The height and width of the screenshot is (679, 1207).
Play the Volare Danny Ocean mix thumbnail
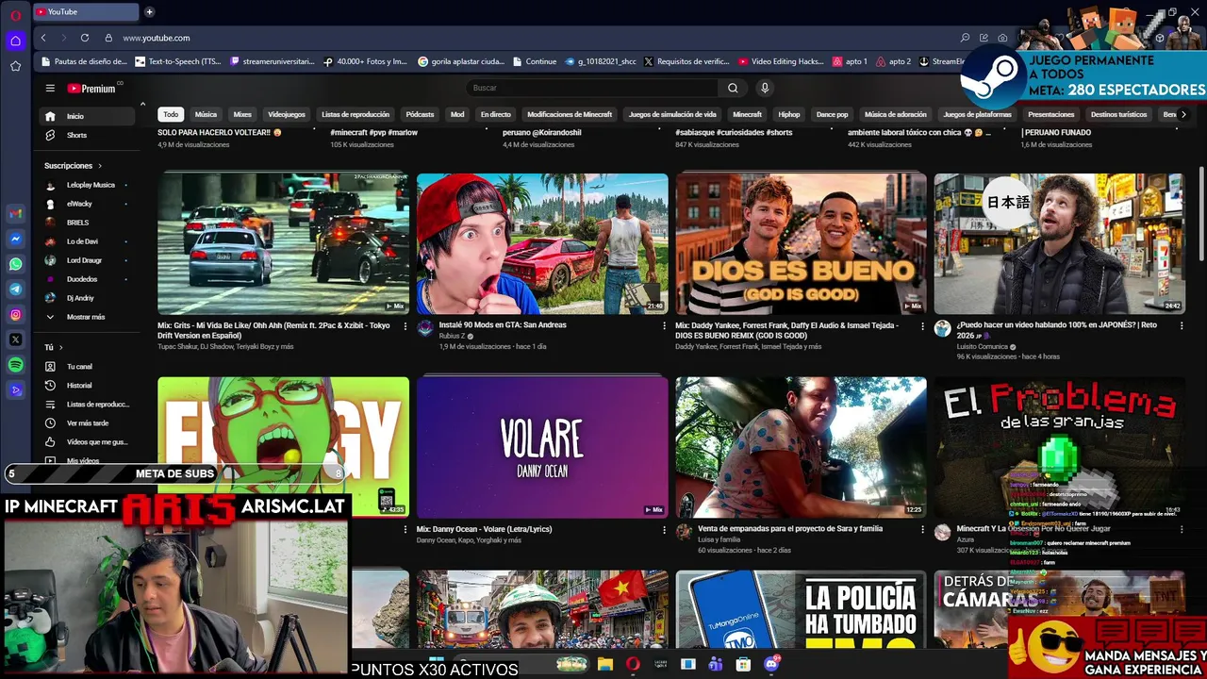542,447
